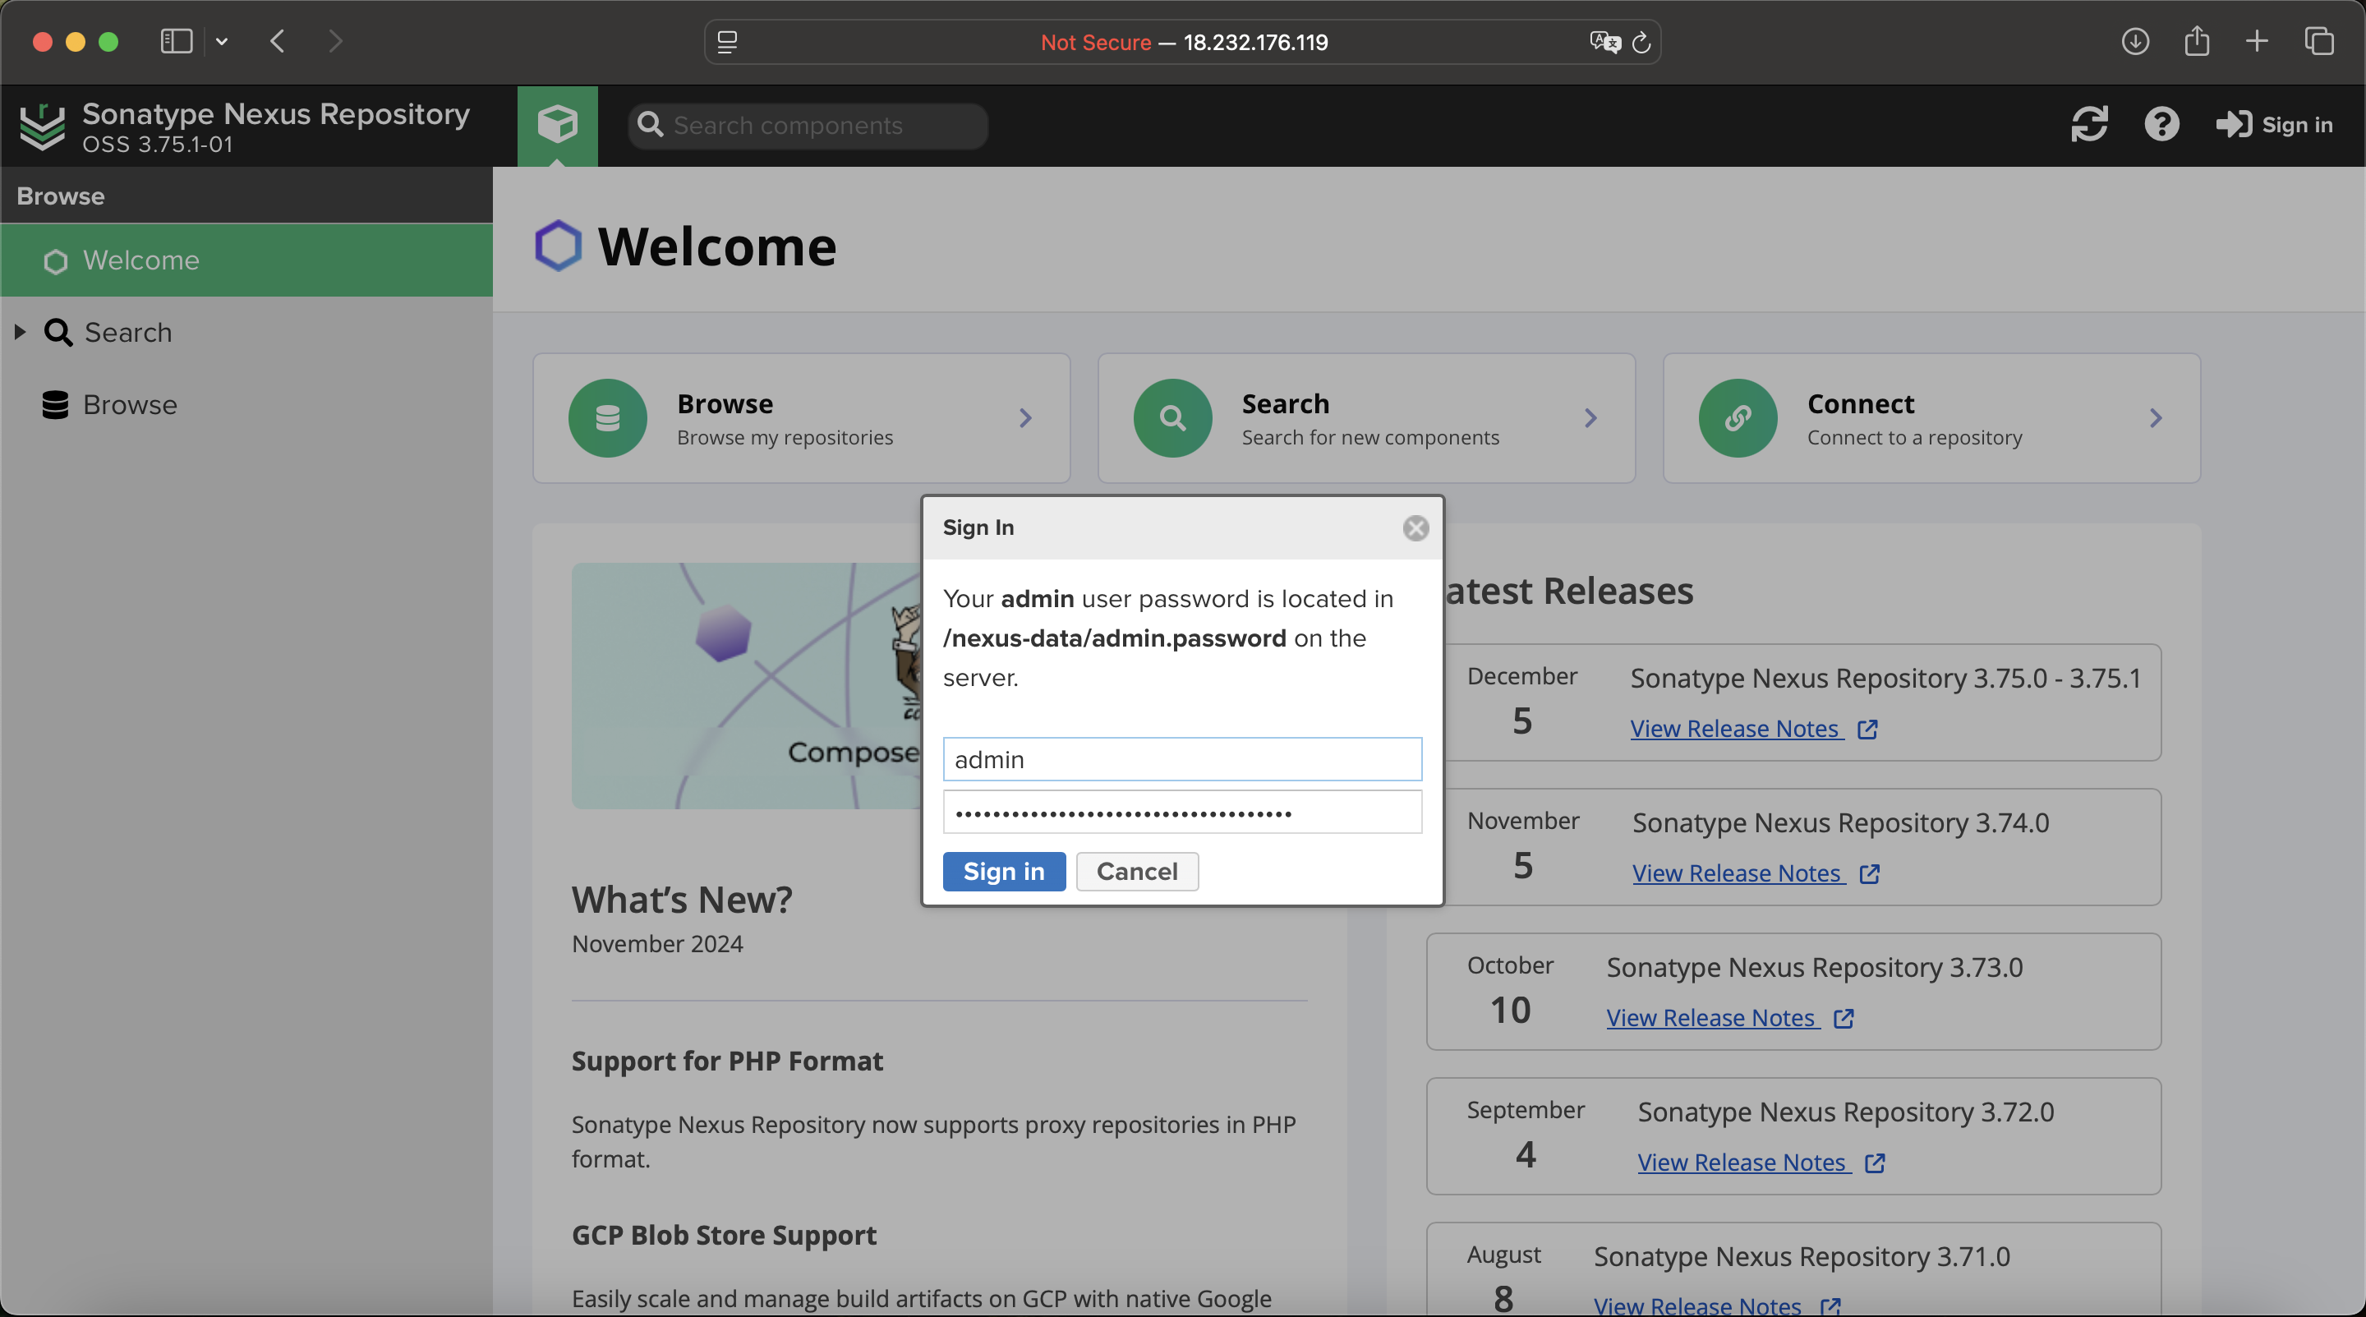The width and height of the screenshot is (2366, 1317).
Task: Click the password input field
Action: 1181,812
